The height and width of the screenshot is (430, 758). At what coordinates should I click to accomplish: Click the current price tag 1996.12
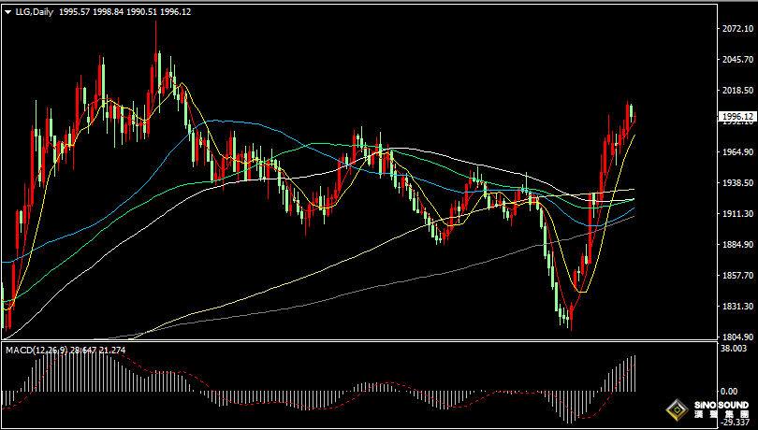click(x=736, y=117)
